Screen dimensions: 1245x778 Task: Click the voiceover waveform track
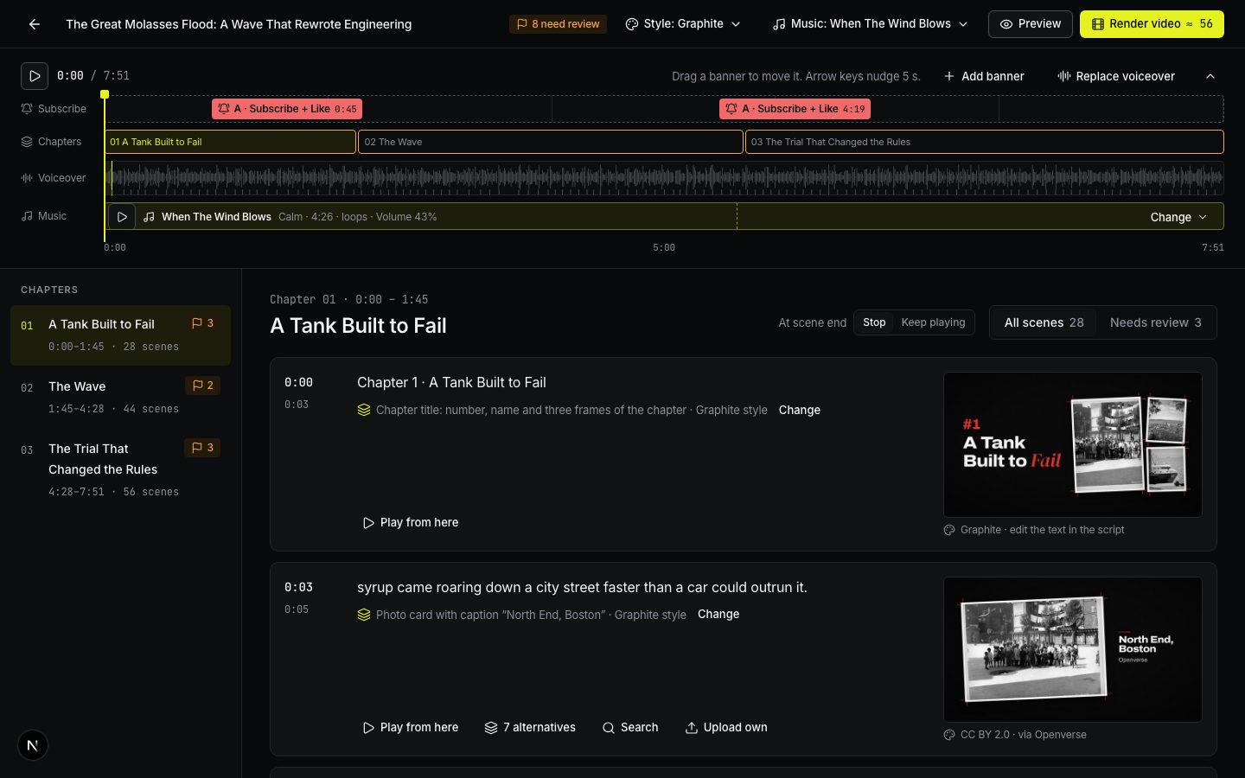click(x=664, y=178)
